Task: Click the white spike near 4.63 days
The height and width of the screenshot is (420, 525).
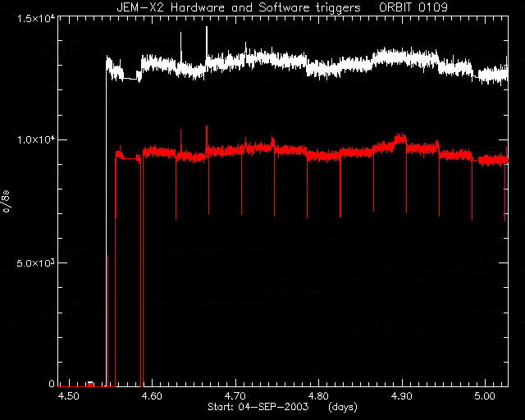Action: 181,47
